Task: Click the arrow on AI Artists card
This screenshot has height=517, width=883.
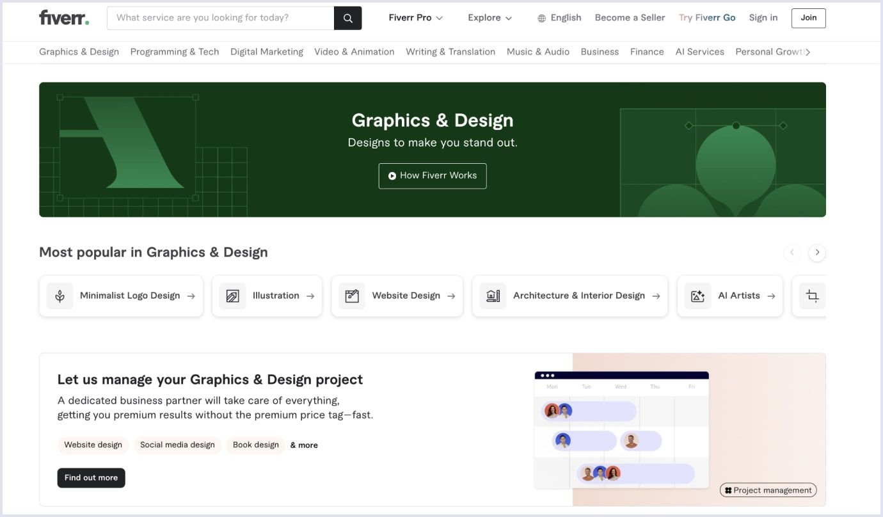Action: (x=771, y=296)
